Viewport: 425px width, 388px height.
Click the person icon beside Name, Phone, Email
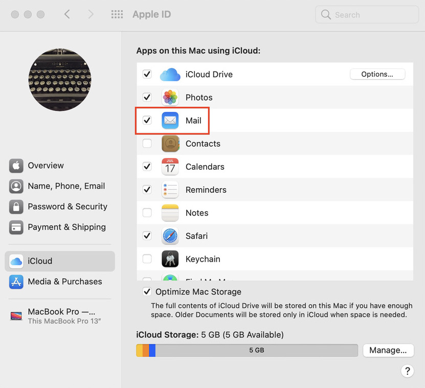[16, 186]
